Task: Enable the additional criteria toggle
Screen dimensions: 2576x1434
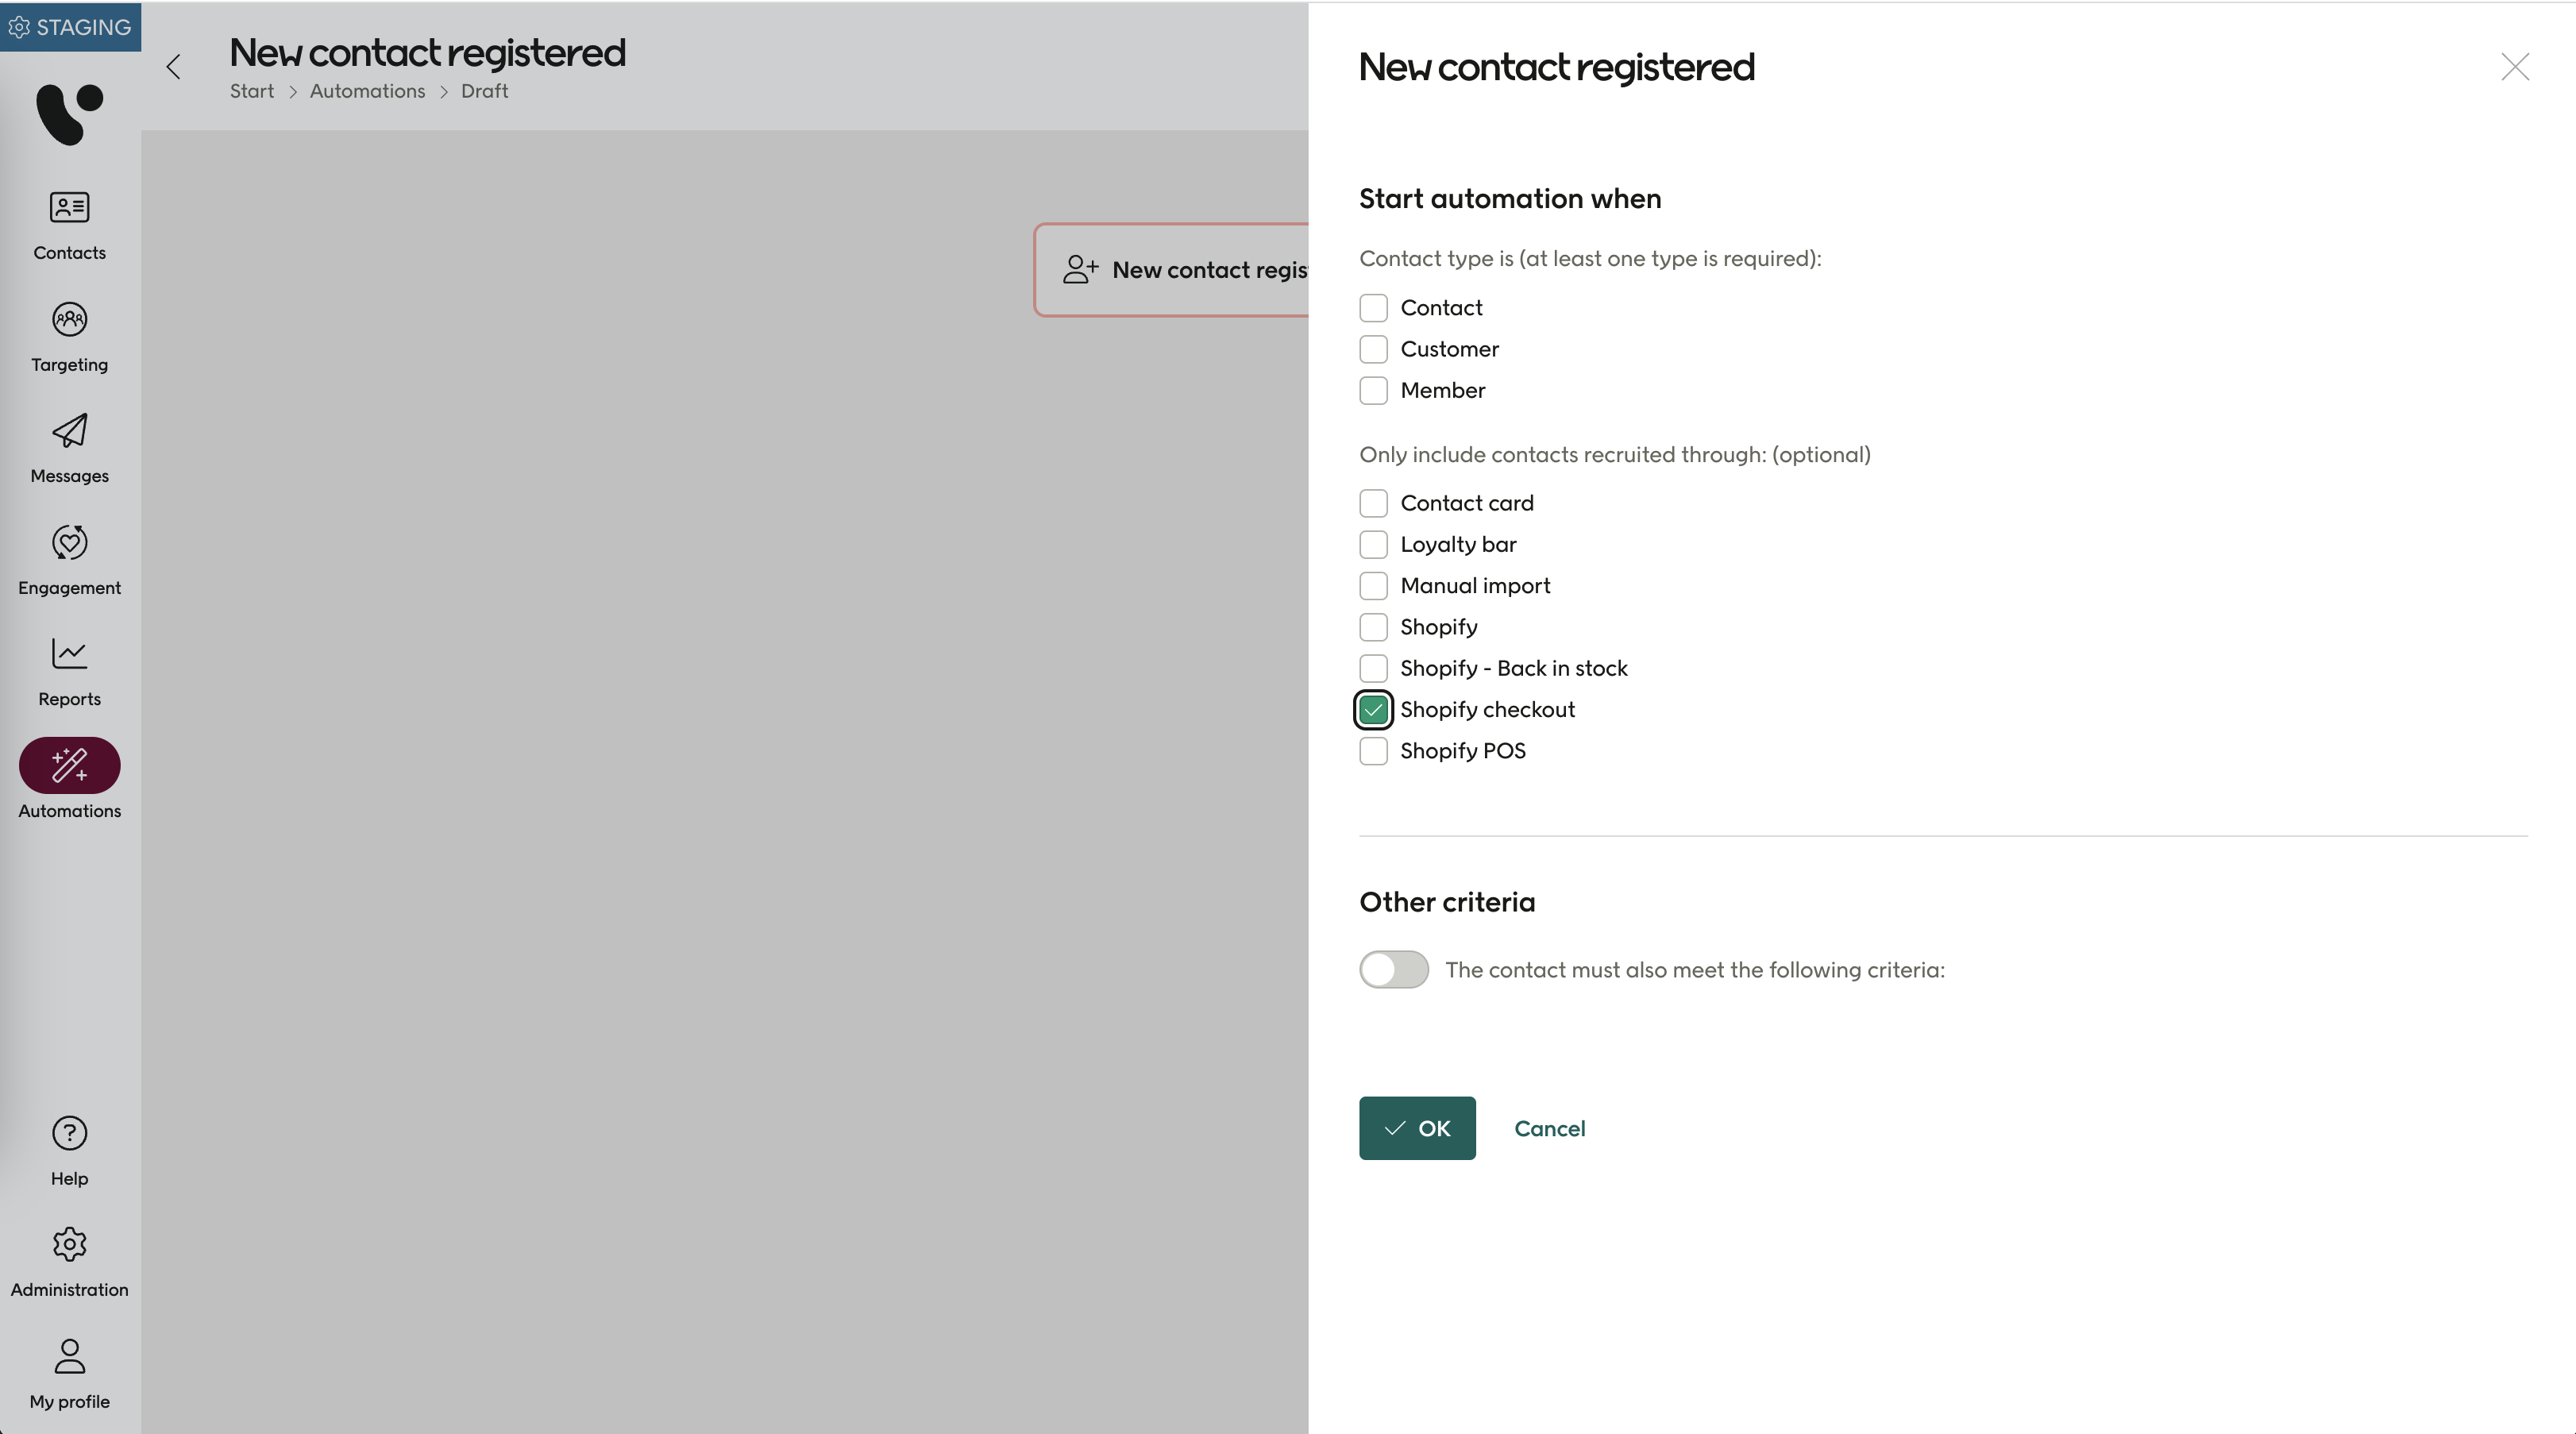Action: pos(1393,969)
